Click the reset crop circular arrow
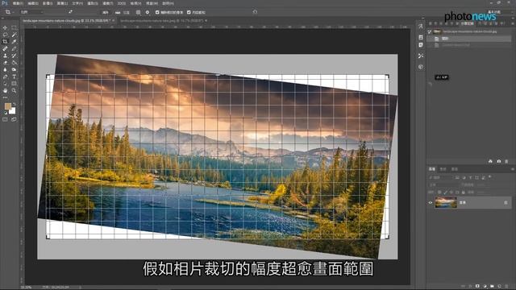 255,12
